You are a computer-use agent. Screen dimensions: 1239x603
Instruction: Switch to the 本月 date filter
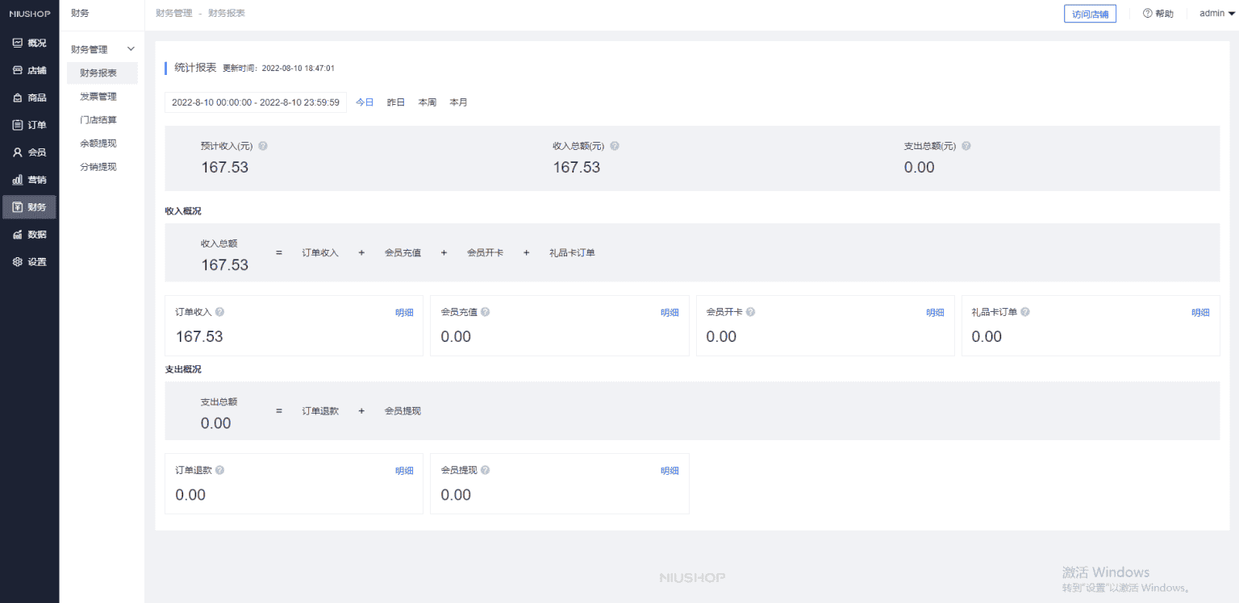tap(458, 102)
